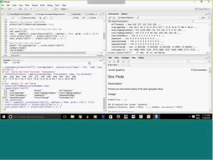Open Word from the taskbar

pyautogui.click(x=134, y=117)
